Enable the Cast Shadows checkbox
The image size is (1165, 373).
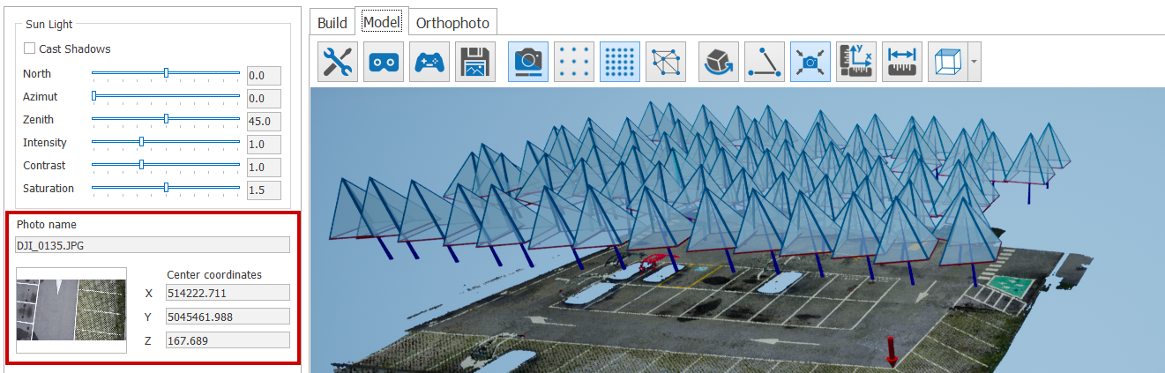click(x=30, y=48)
